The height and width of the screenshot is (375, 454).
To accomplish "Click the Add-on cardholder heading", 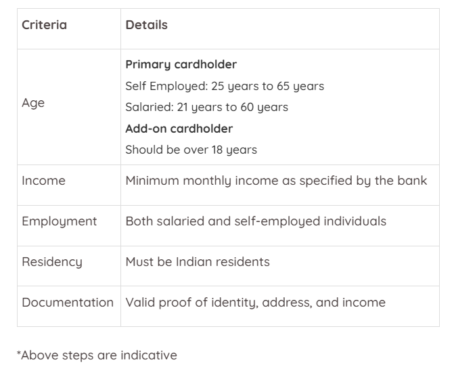I will (x=179, y=128).
